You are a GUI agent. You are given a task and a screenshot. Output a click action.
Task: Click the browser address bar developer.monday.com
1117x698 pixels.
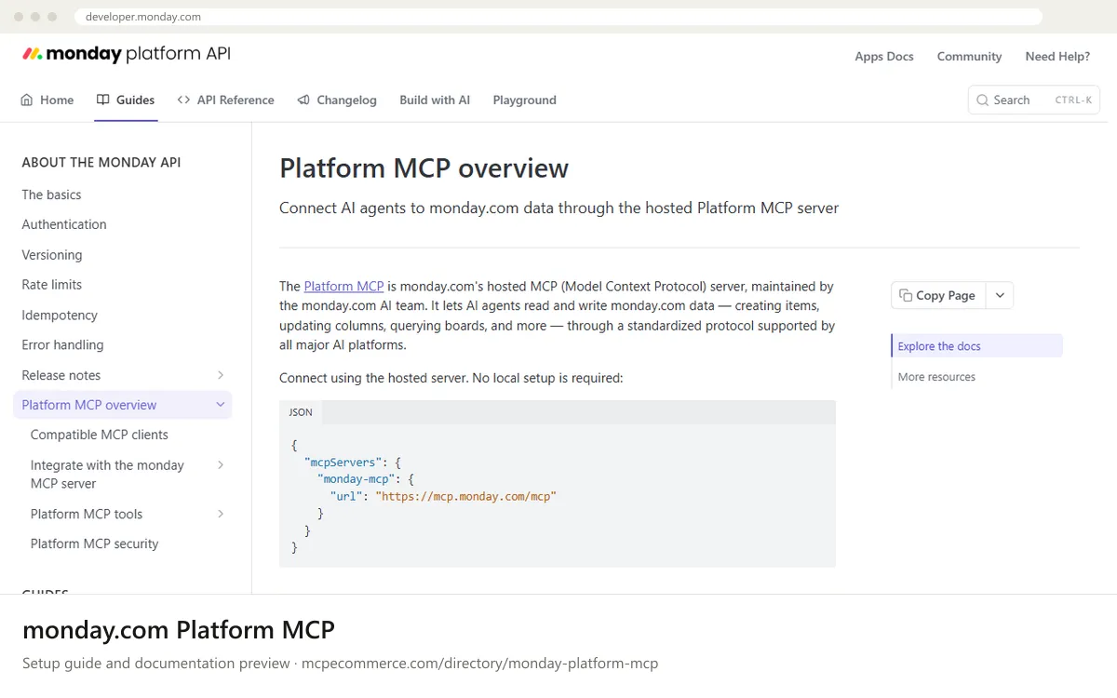(x=558, y=17)
